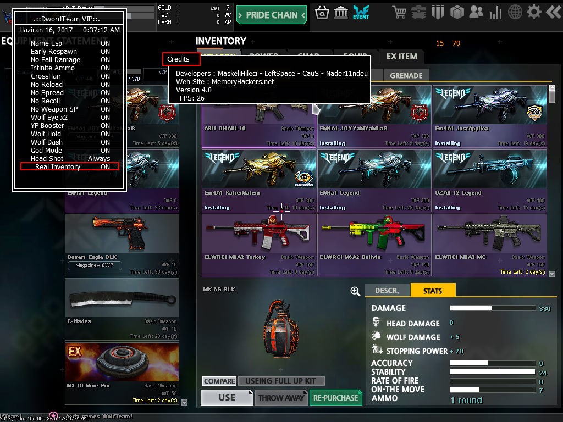Click the PRIDE CHAIN banner
The width and height of the screenshot is (563, 422).
[272, 15]
